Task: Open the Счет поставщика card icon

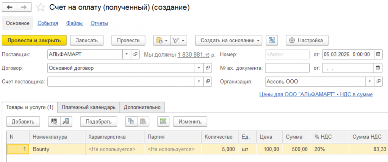Action: (208, 81)
